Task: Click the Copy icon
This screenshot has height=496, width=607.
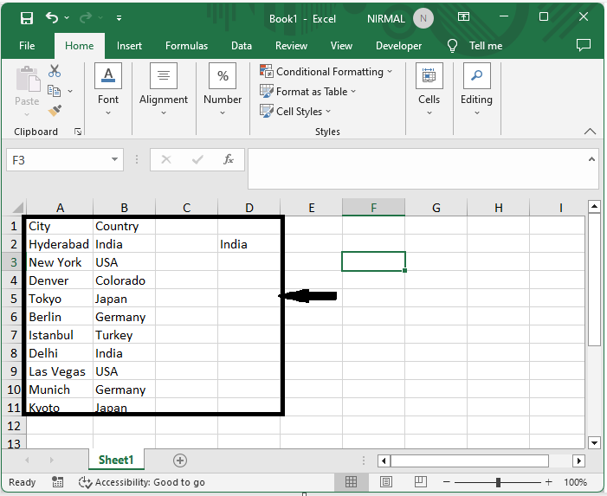Action: (x=54, y=91)
